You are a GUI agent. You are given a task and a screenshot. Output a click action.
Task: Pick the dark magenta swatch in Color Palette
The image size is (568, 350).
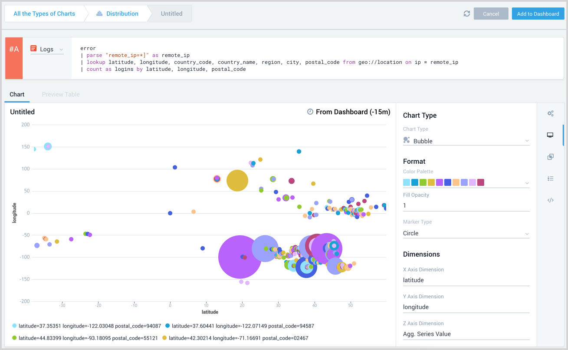point(481,182)
